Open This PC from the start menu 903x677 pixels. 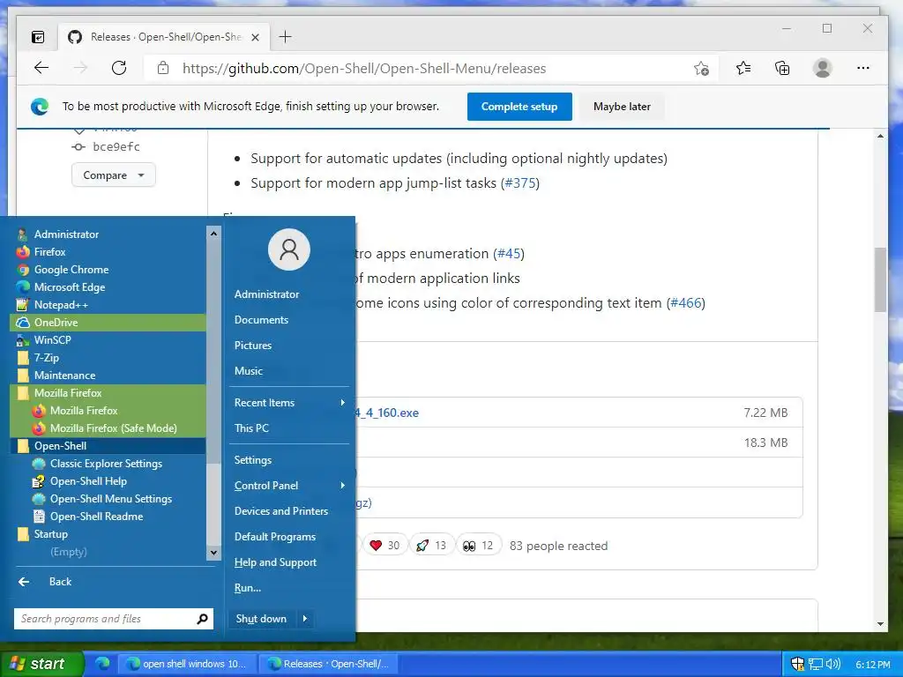click(x=289, y=428)
